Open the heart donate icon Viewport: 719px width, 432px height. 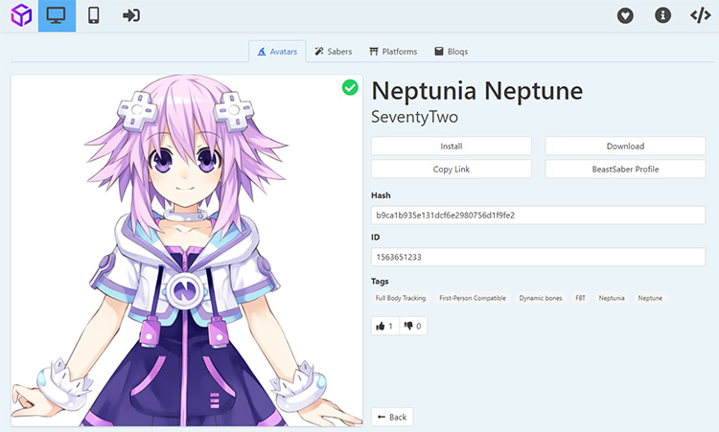point(625,15)
